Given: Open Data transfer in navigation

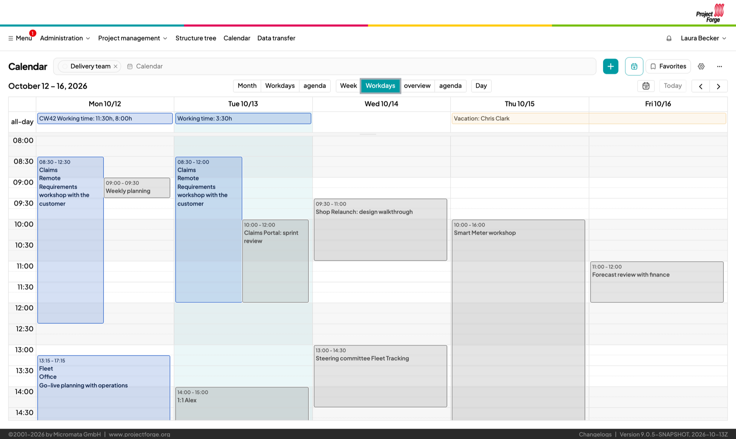Looking at the screenshot, I should coord(276,38).
